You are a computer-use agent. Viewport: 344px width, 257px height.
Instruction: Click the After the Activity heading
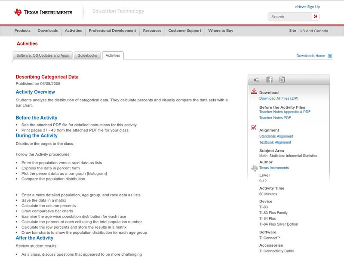pos(34,238)
